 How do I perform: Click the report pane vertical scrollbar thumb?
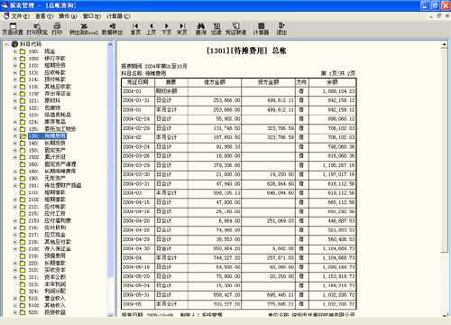[445, 151]
